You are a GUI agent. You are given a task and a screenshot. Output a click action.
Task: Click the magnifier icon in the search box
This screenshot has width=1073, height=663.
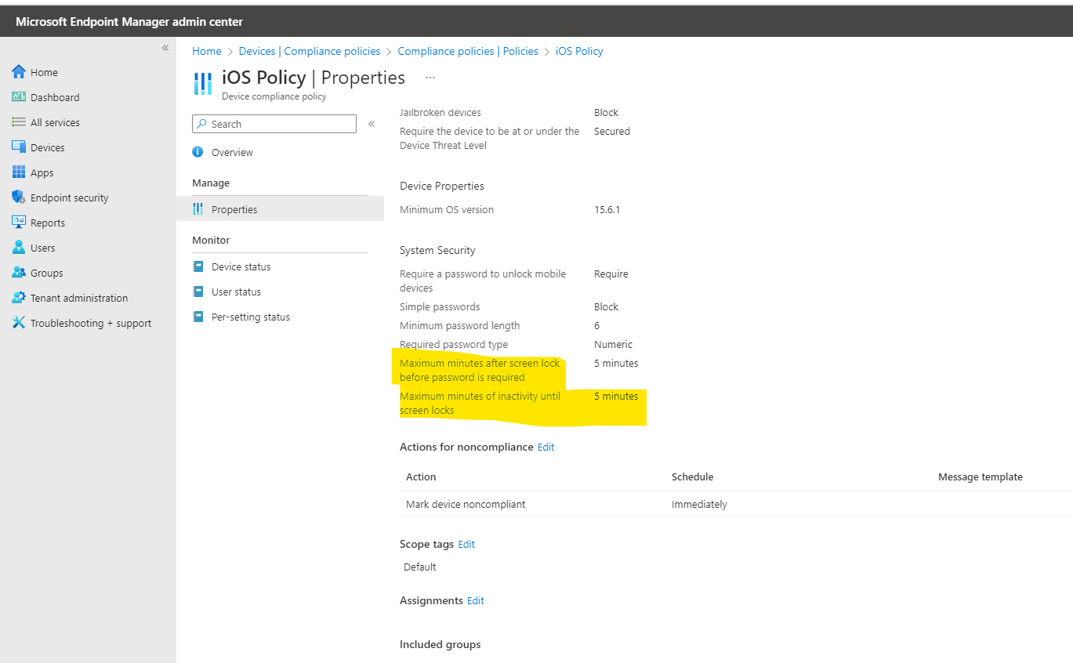coord(202,124)
